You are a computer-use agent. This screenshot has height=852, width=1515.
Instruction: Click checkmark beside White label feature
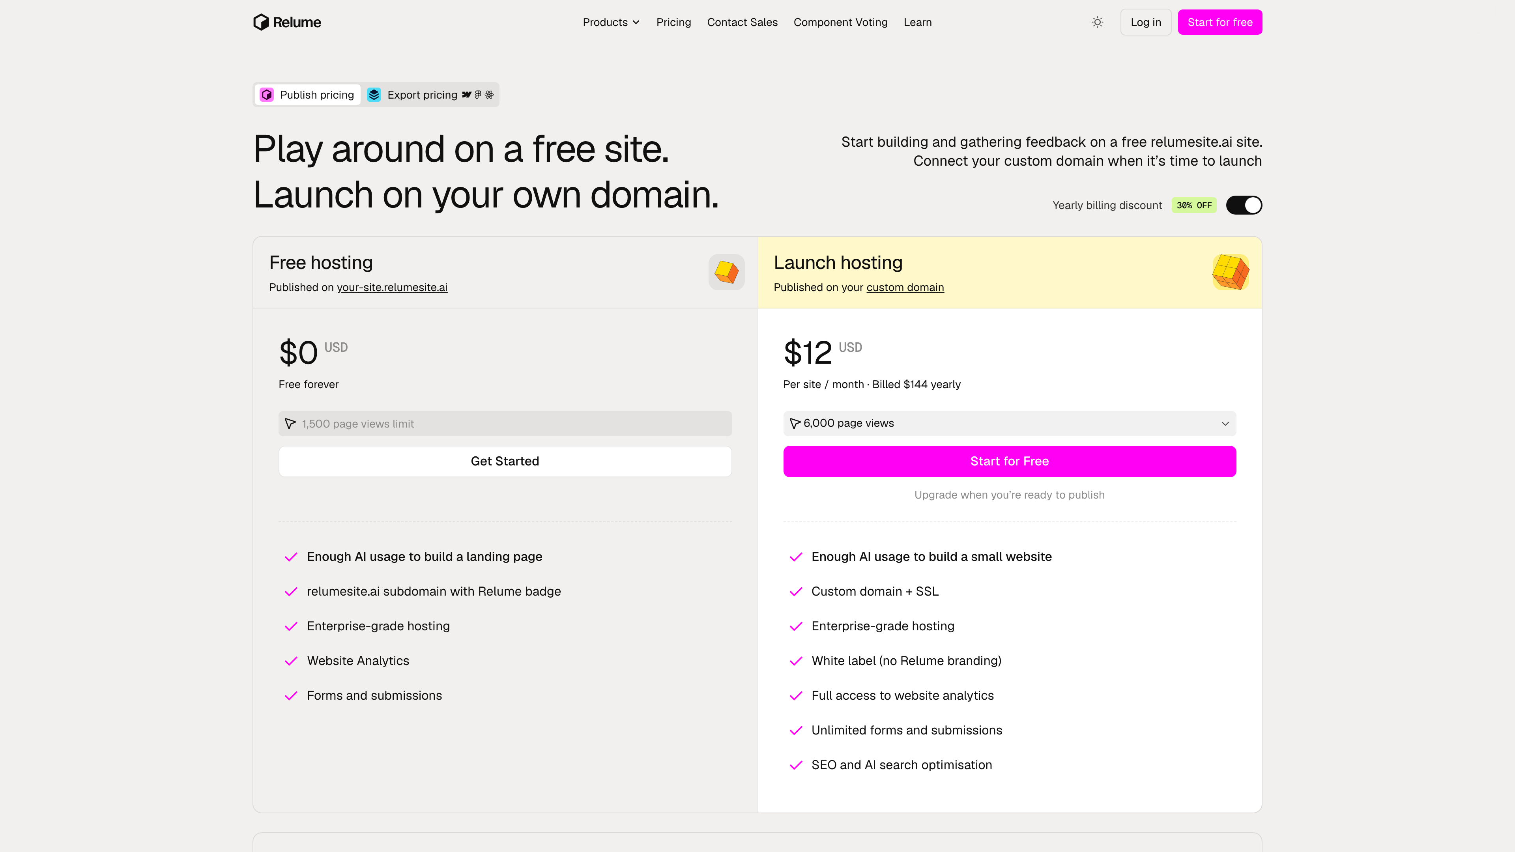click(796, 661)
